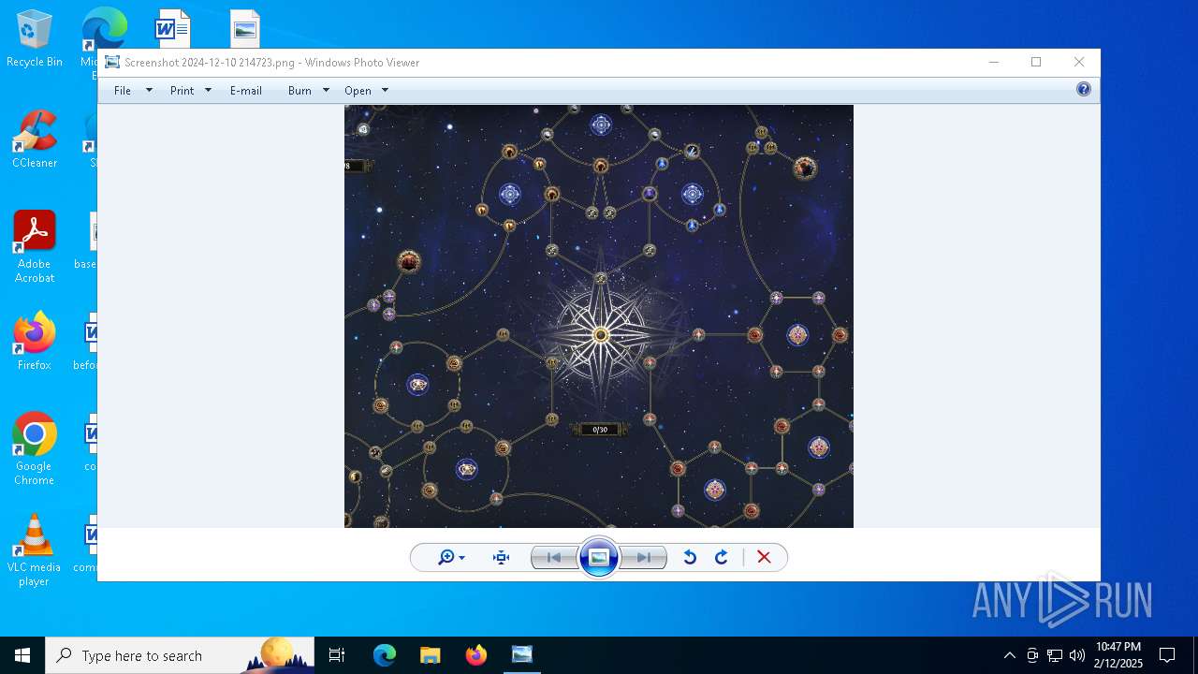1198x674 pixels.
Task: Open the network status tray icon
Action: pyautogui.click(x=1055, y=655)
